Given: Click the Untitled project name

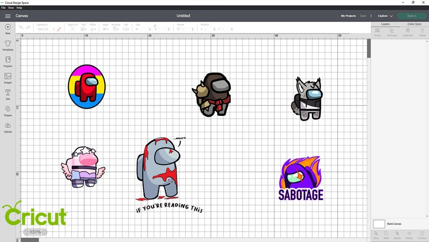Looking at the screenshot, I should click(183, 16).
